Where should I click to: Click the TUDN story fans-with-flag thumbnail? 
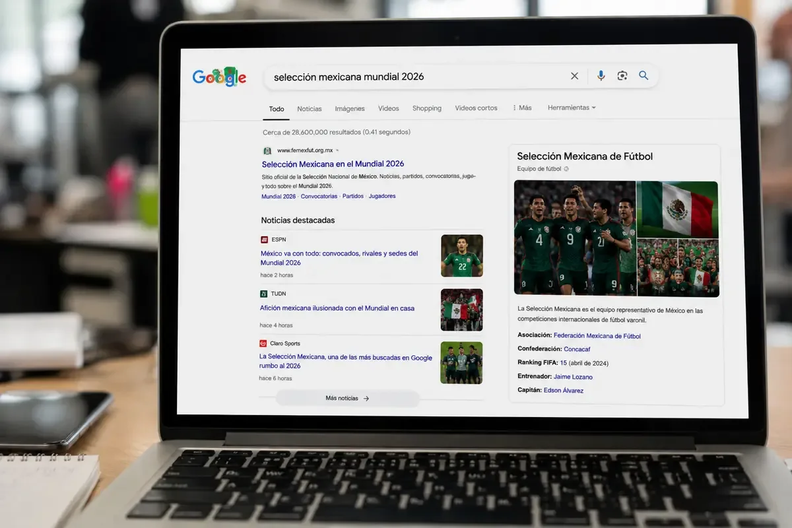click(x=462, y=310)
